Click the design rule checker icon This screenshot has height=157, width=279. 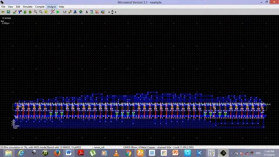click(x=92, y=12)
